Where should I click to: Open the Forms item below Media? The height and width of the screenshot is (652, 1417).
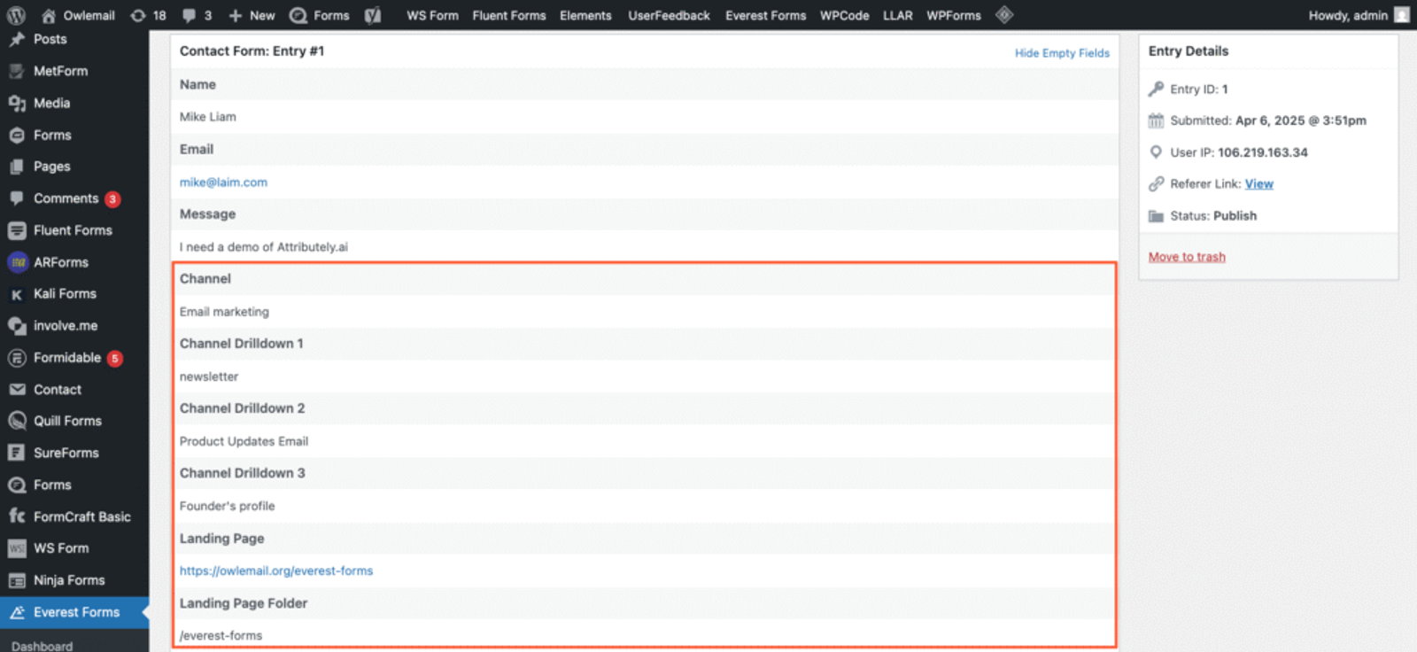pos(52,135)
